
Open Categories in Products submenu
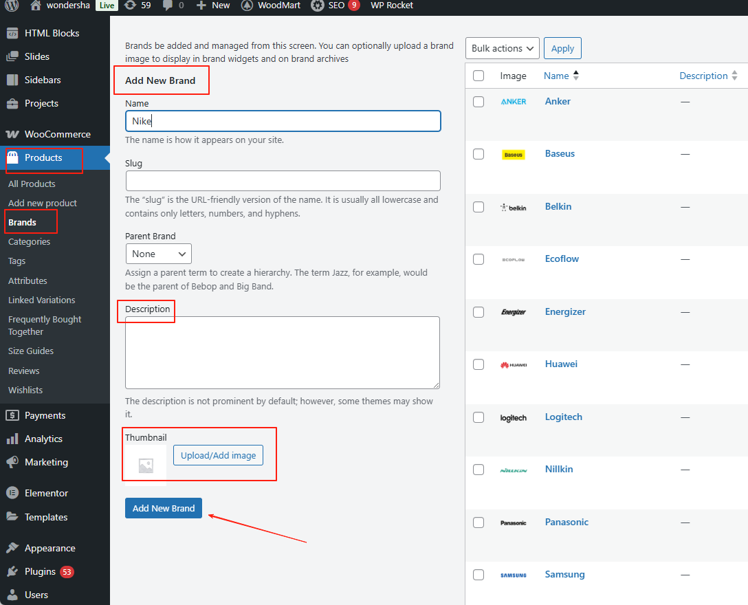pyautogui.click(x=29, y=241)
